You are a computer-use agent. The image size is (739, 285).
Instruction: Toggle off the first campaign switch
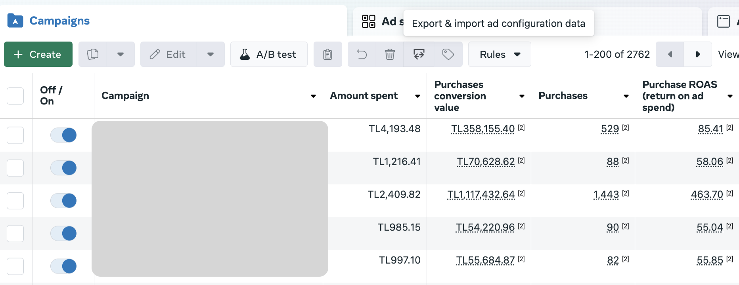click(63, 135)
